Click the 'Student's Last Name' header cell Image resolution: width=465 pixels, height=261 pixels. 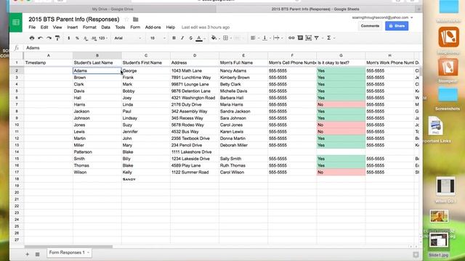[97, 63]
